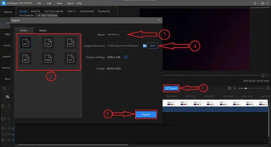Choose the MOV output format
Screen dimensions: 271x147
tap(48, 59)
